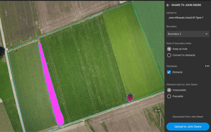Open the Obstacles three-dot options menu
Image resolution: width=211 pixels, height=132 pixels.
point(207,66)
